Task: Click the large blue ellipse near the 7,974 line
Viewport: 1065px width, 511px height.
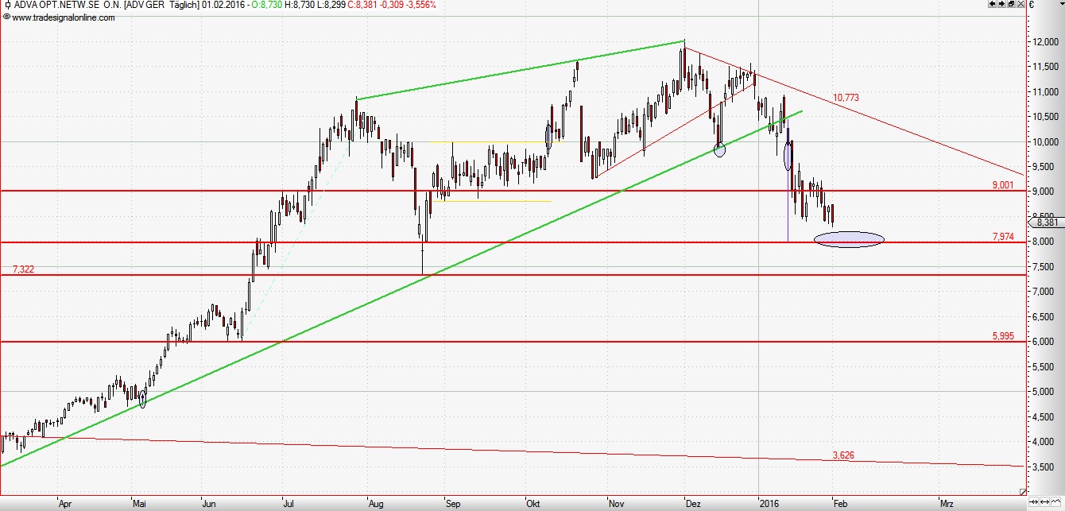Action: click(848, 239)
